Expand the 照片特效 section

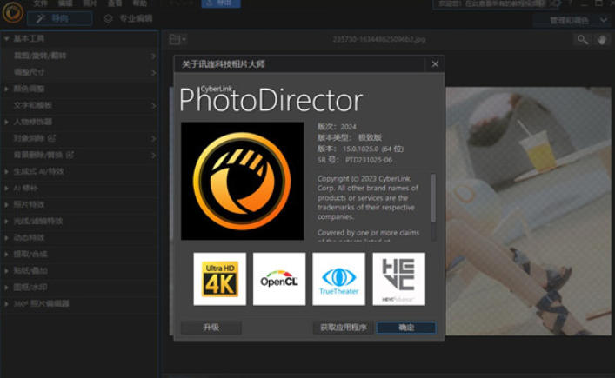tap(80, 204)
